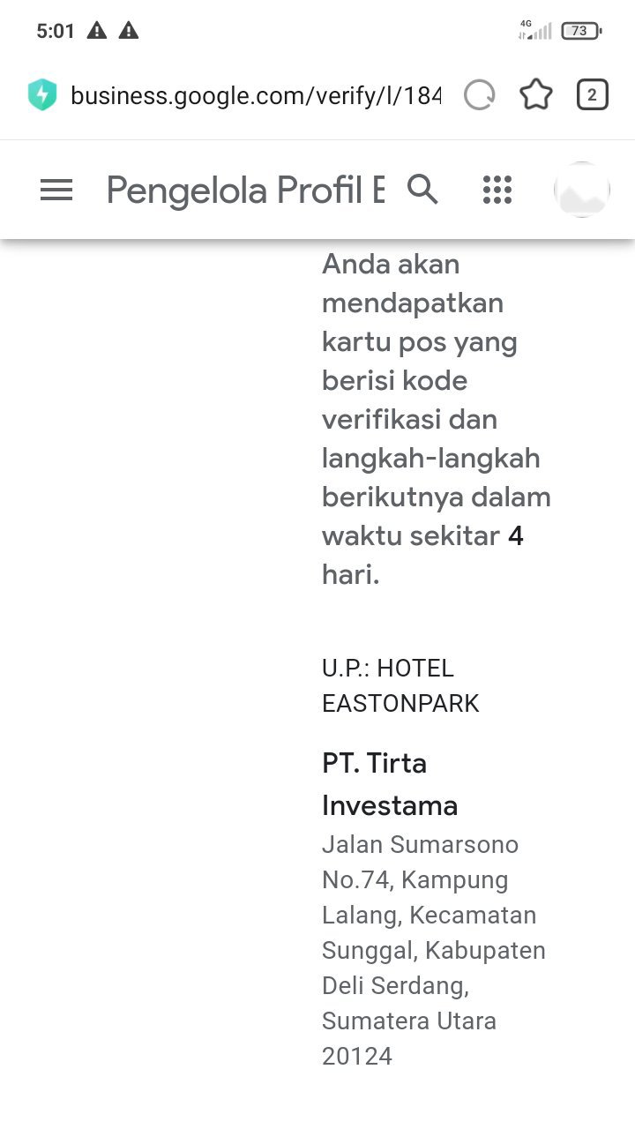635x1129 pixels.
Task: Open the account profile avatar
Action: pos(582,190)
